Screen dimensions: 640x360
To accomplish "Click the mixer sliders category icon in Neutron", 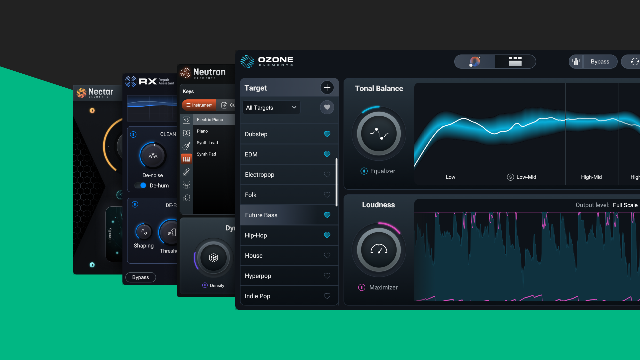I will tap(186, 120).
